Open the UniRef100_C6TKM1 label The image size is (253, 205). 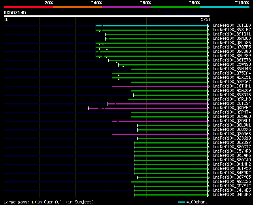[232, 86]
